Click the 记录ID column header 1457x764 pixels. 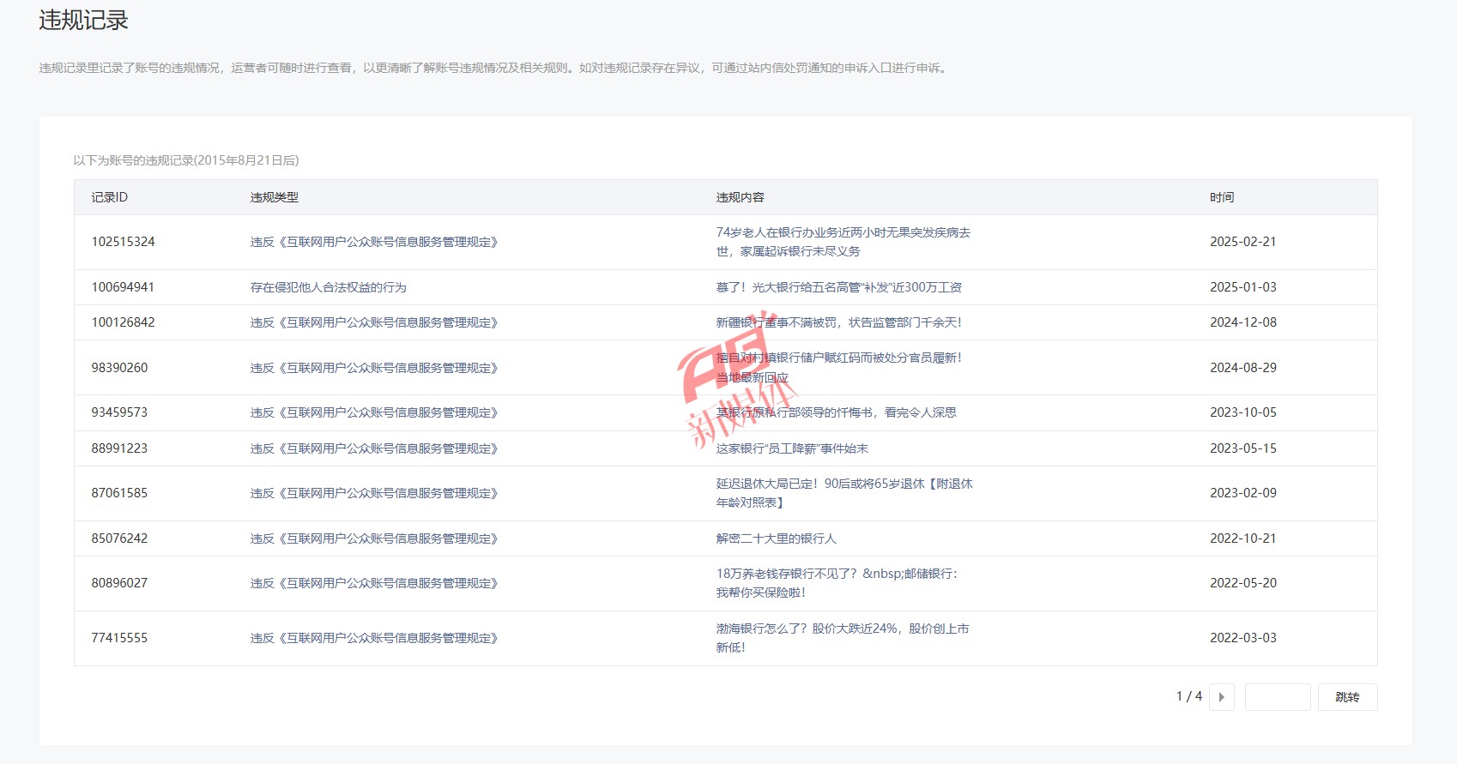point(109,197)
